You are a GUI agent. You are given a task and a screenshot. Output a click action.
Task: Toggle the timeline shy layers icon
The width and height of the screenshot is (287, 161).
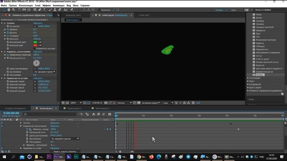click(x=94, y=114)
